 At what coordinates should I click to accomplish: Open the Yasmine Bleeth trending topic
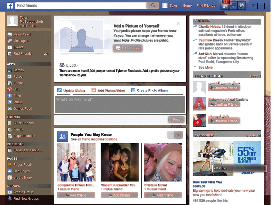pos(211,40)
